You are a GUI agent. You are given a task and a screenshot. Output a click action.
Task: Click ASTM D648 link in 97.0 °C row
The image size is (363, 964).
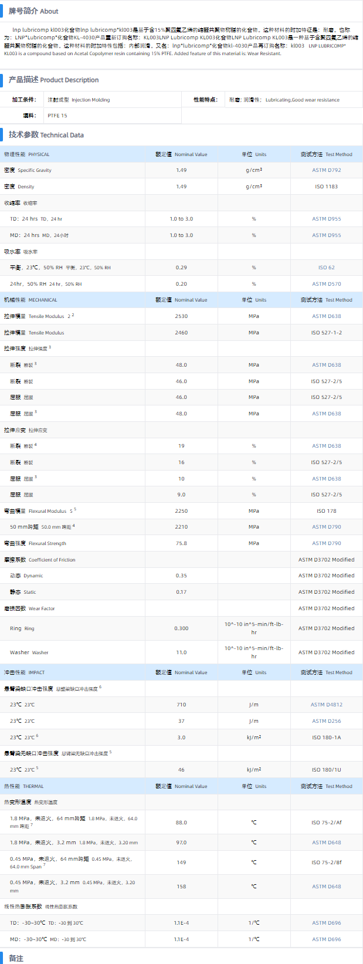326,843
